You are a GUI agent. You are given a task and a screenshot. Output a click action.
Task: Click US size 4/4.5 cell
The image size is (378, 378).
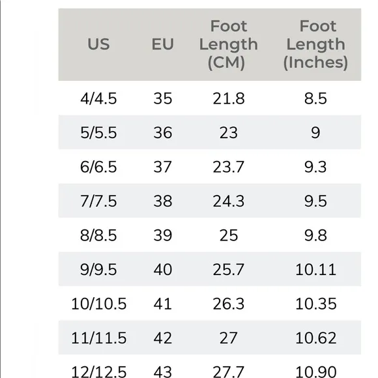click(98, 98)
